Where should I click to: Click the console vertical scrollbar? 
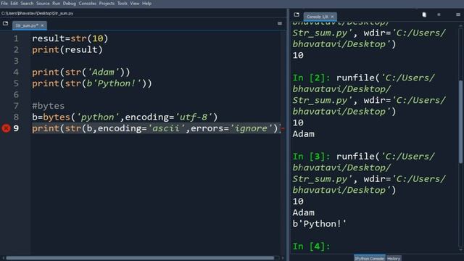(460, 121)
